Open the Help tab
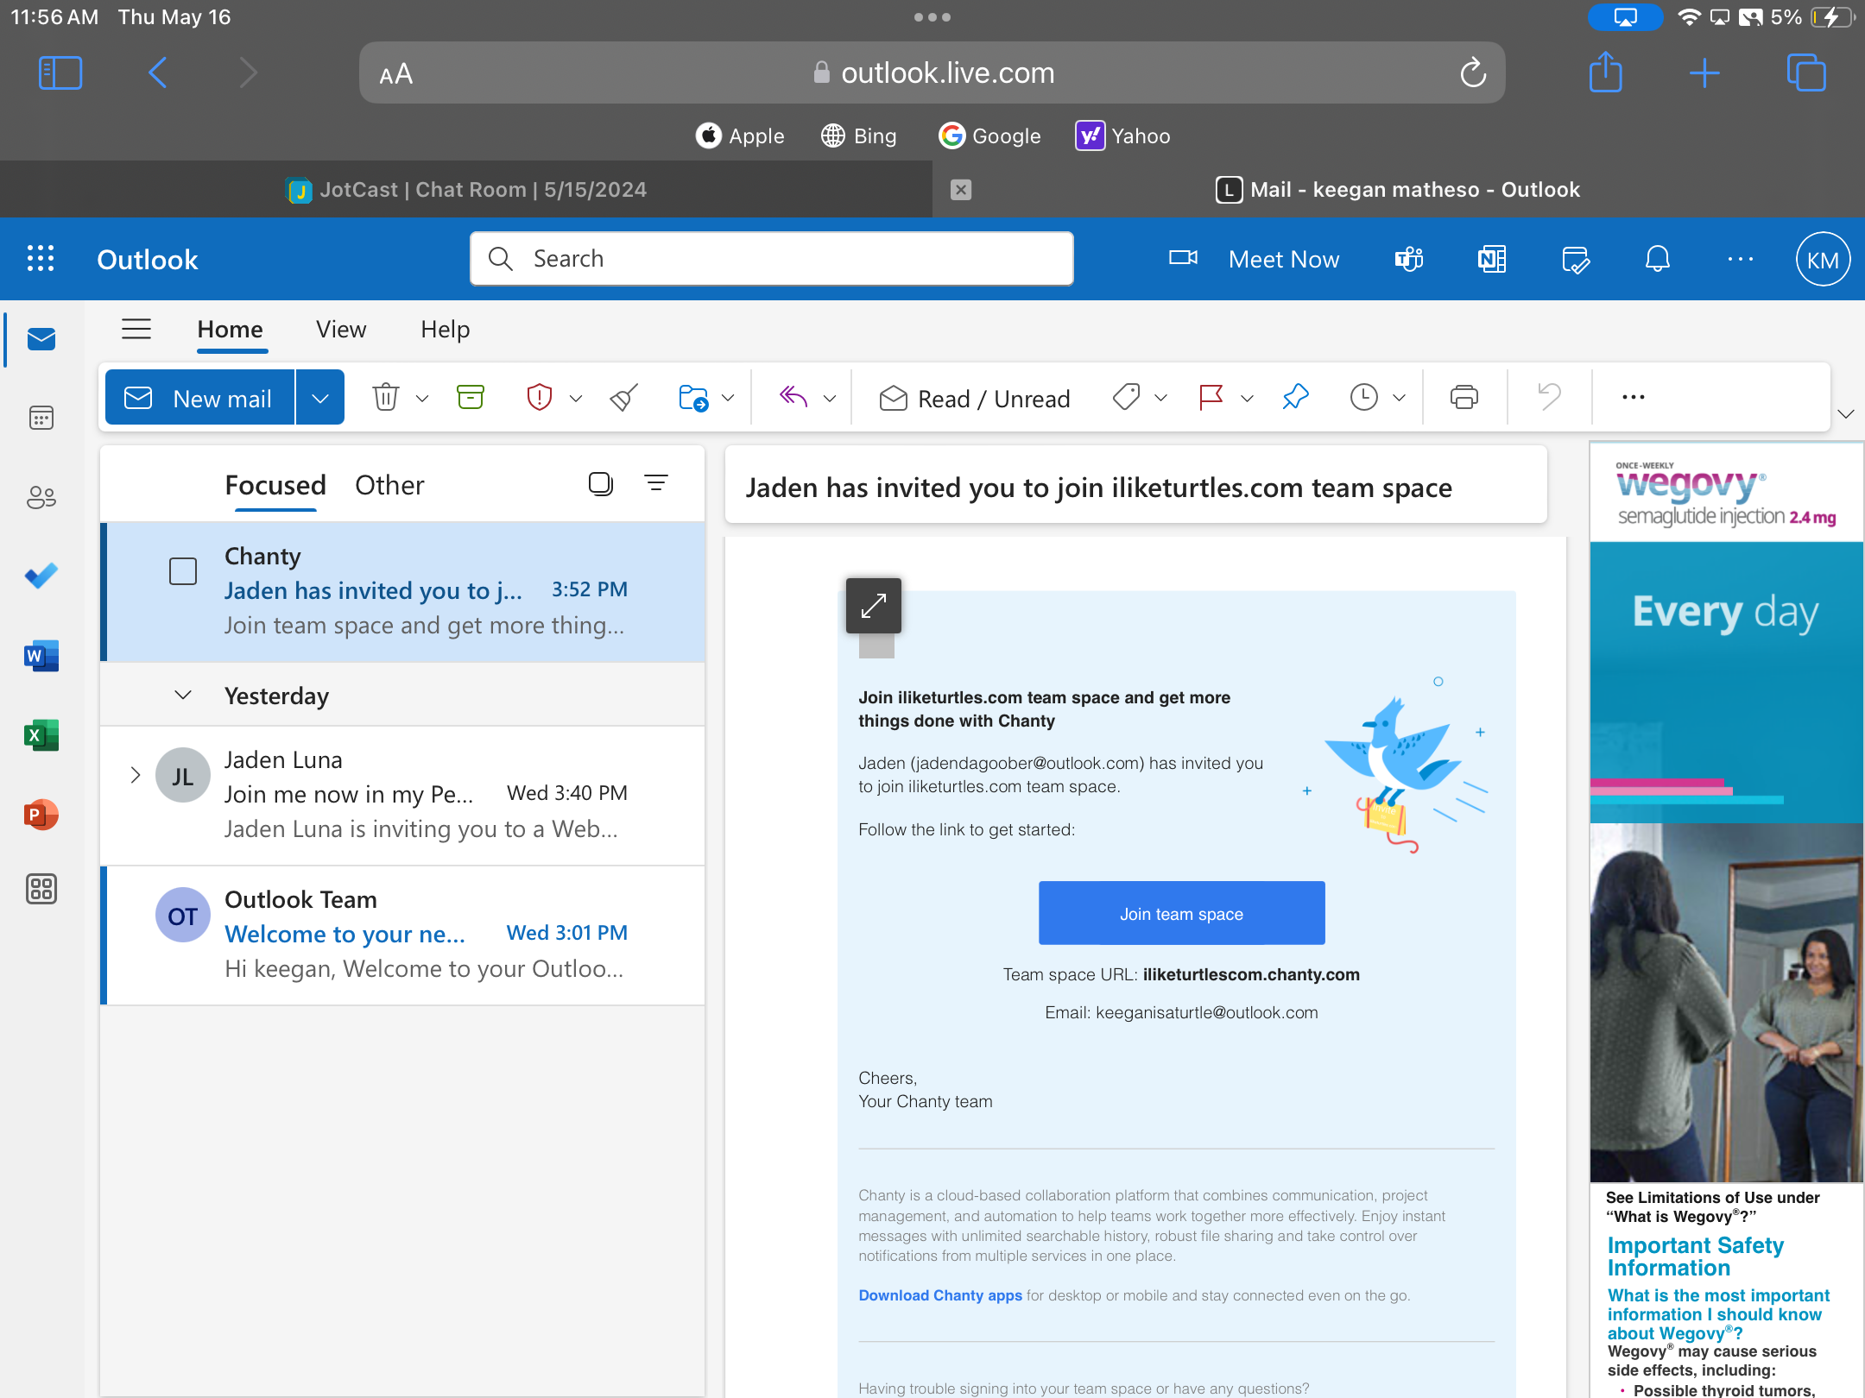This screenshot has width=1865, height=1398. point(445,329)
